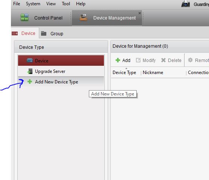Click the Modify button
209x180 pixels.
tap(146, 60)
